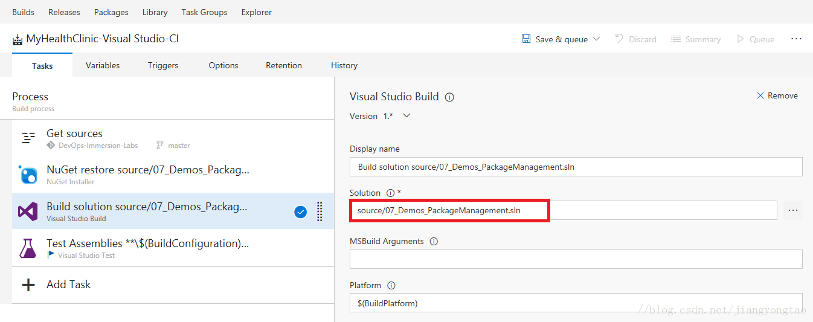The height and width of the screenshot is (322, 813).
Task: Click Add Task
Action: pyautogui.click(x=68, y=284)
